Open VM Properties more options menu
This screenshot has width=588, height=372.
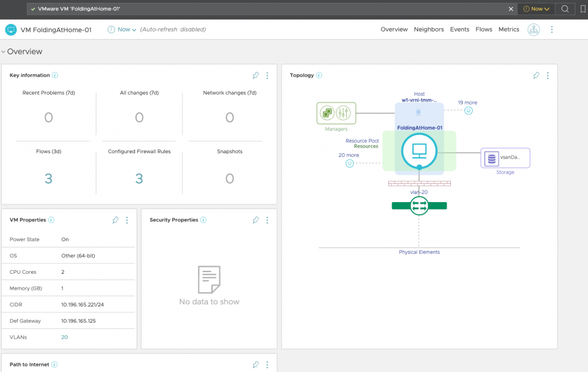coord(127,220)
